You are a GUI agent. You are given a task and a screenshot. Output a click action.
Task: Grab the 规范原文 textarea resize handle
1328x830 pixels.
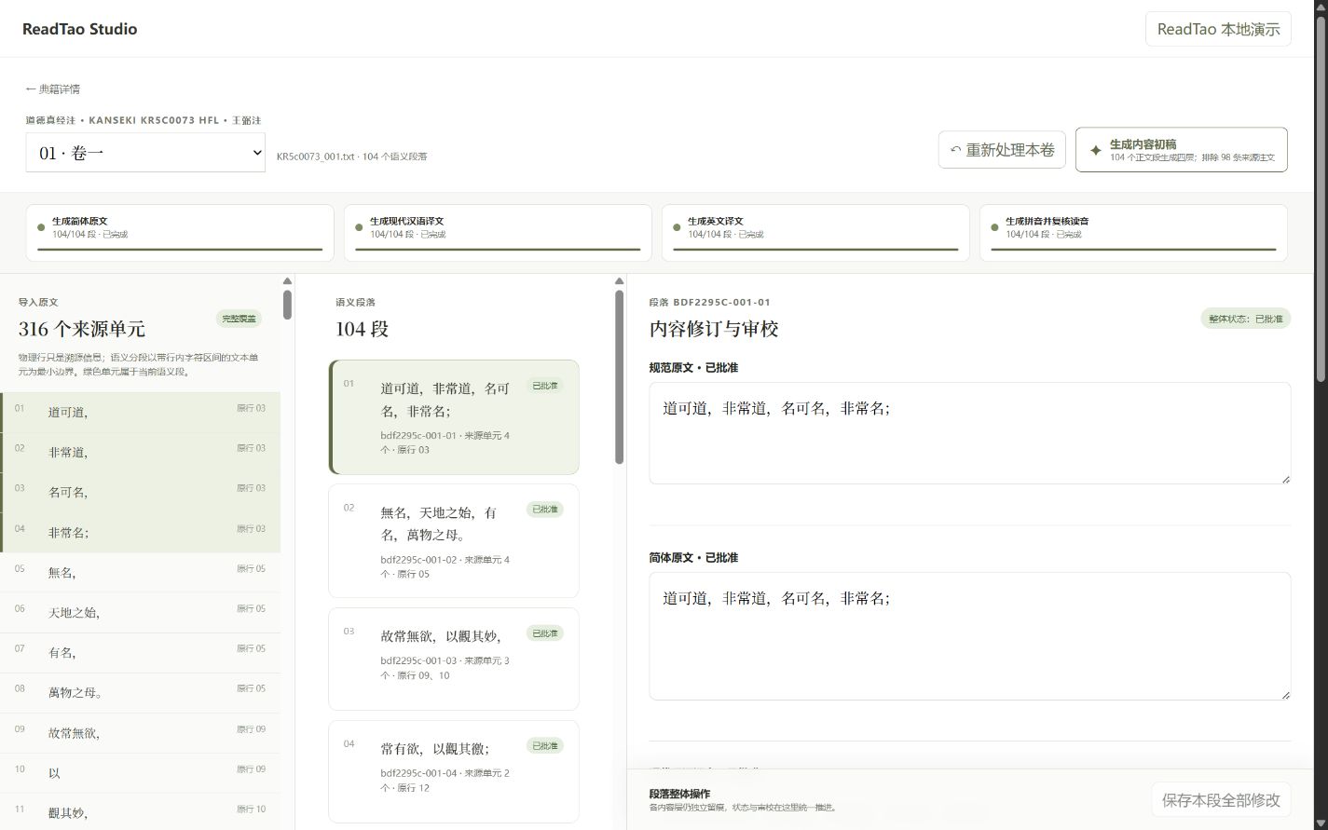[x=1285, y=479]
